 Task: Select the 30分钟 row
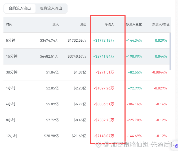87,72
